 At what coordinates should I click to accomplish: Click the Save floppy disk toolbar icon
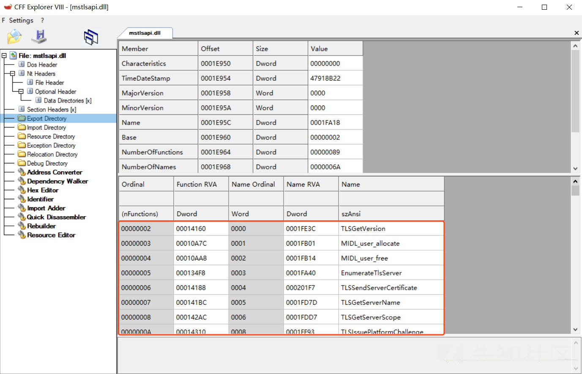point(40,37)
